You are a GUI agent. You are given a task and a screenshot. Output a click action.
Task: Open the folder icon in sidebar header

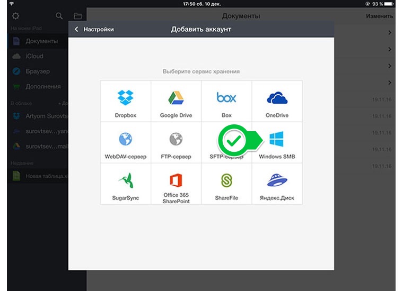77,16
